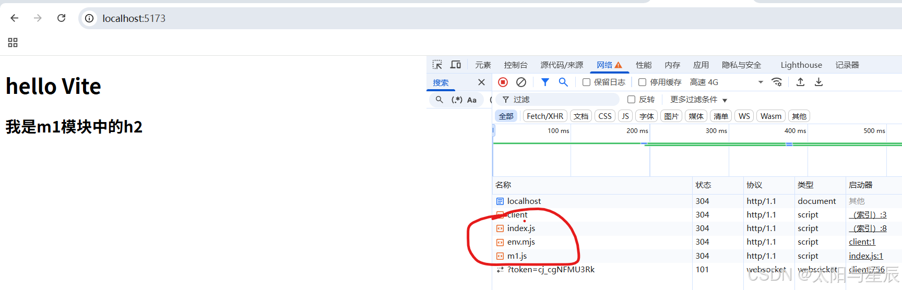Open the 隐私与安全 tab
Screen dimensions: 902x290
click(x=741, y=65)
